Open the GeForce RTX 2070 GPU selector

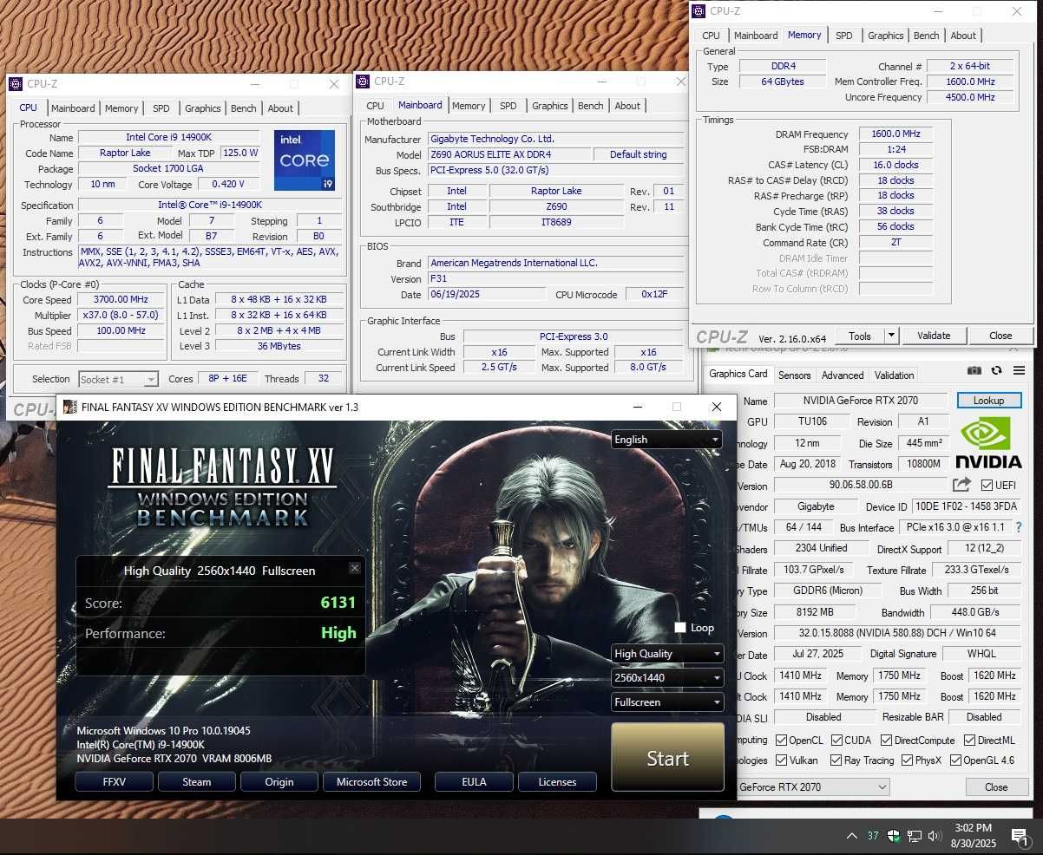tap(812, 786)
